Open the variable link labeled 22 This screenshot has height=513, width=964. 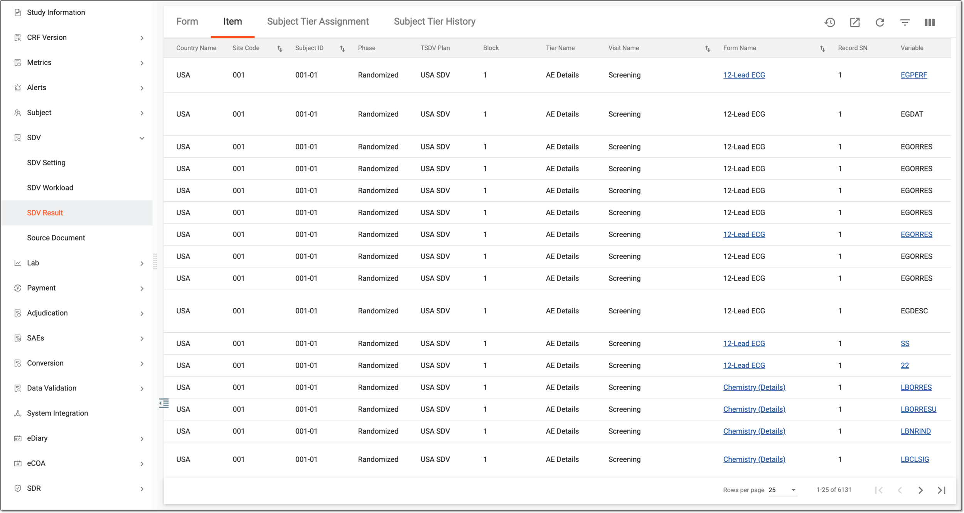905,365
